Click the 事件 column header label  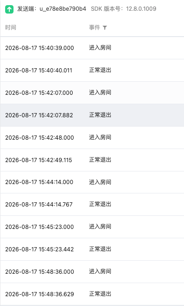[95, 28]
